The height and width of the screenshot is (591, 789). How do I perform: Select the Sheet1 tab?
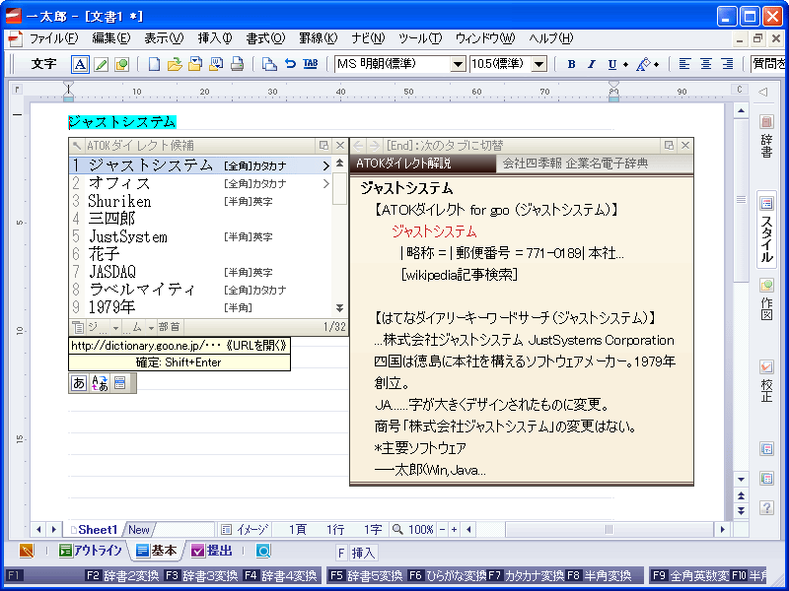click(94, 530)
